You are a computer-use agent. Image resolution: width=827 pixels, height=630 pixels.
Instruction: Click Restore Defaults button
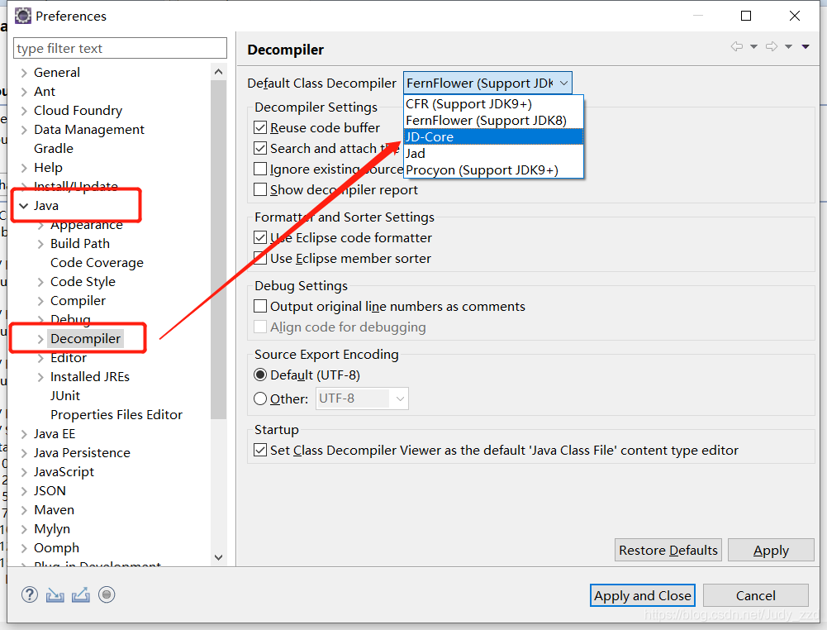click(x=668, y=550)
